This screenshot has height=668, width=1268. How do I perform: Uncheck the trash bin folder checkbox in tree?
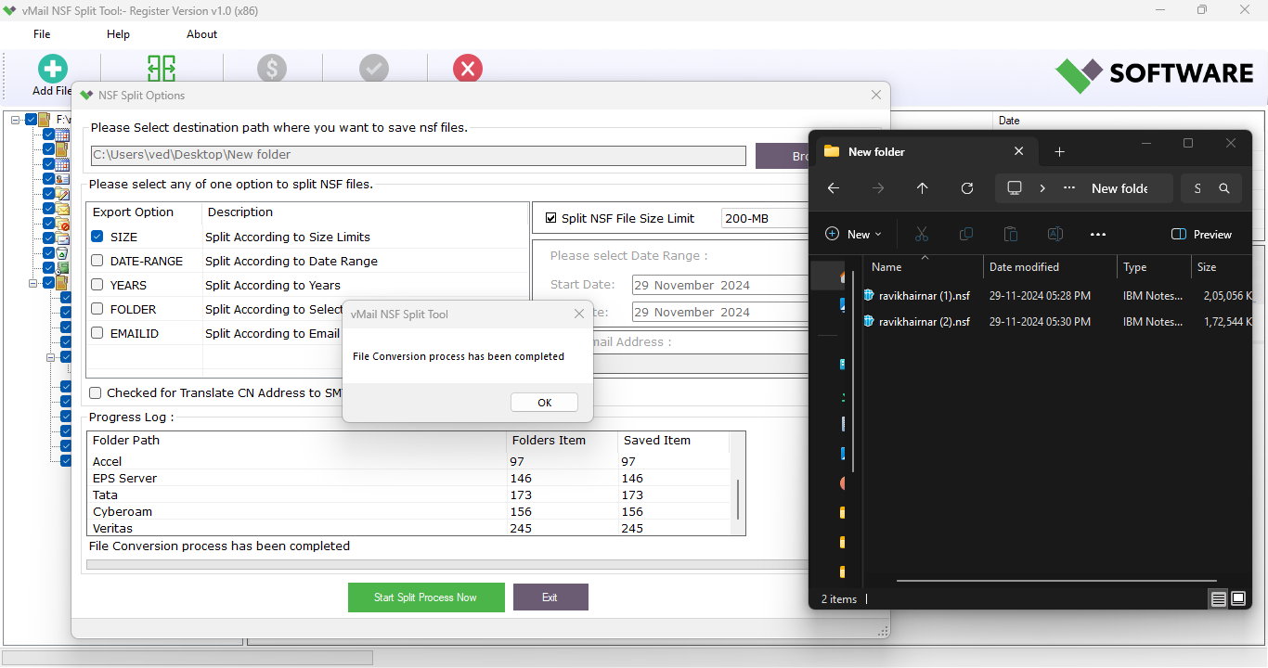point(49,253)
